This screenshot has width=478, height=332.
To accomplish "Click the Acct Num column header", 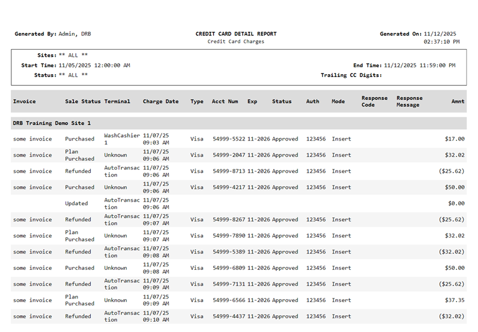I will [225, 102].
